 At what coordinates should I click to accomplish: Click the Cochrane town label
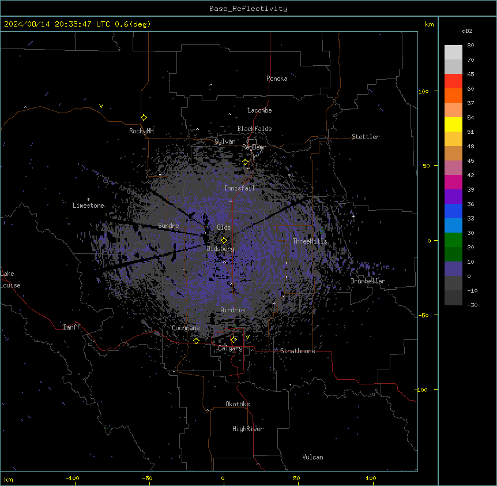[x=186, y=328]
